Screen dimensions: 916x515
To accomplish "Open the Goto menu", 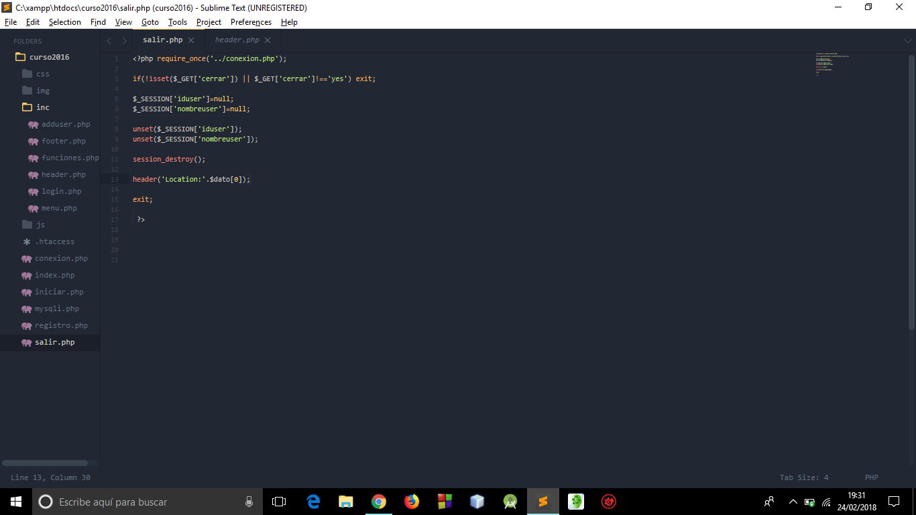I will (150, 22).
